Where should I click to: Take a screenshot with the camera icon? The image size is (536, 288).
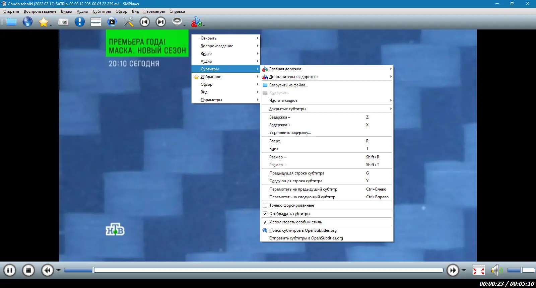click(x=63, y=22)
